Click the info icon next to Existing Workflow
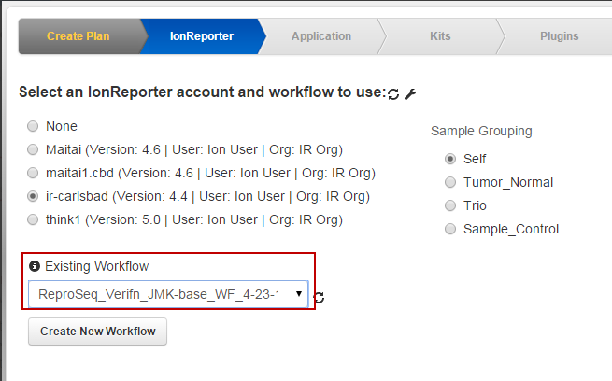This screenshot has width=612, height=381. (36, 266)
